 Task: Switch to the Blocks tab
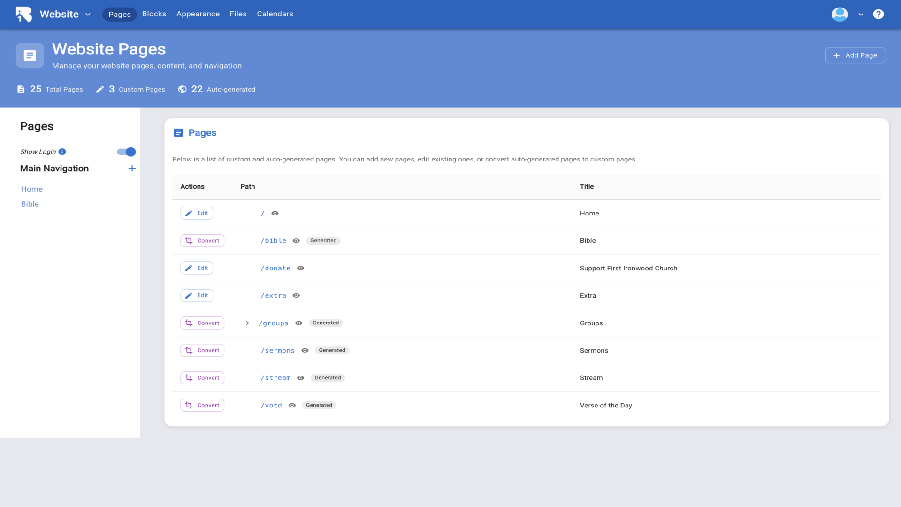click(154, 14)
